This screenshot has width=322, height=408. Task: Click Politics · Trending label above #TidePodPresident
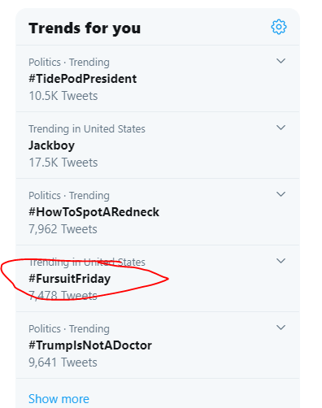[69, 63]
